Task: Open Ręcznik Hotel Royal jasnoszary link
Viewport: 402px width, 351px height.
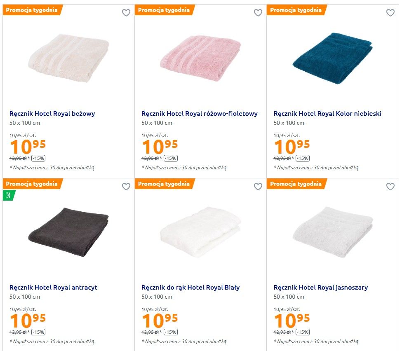Action: pyautogui.click(x=321, y=287)
